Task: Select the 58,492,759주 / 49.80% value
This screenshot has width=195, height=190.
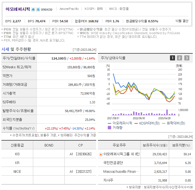Action: coord(80,111)
